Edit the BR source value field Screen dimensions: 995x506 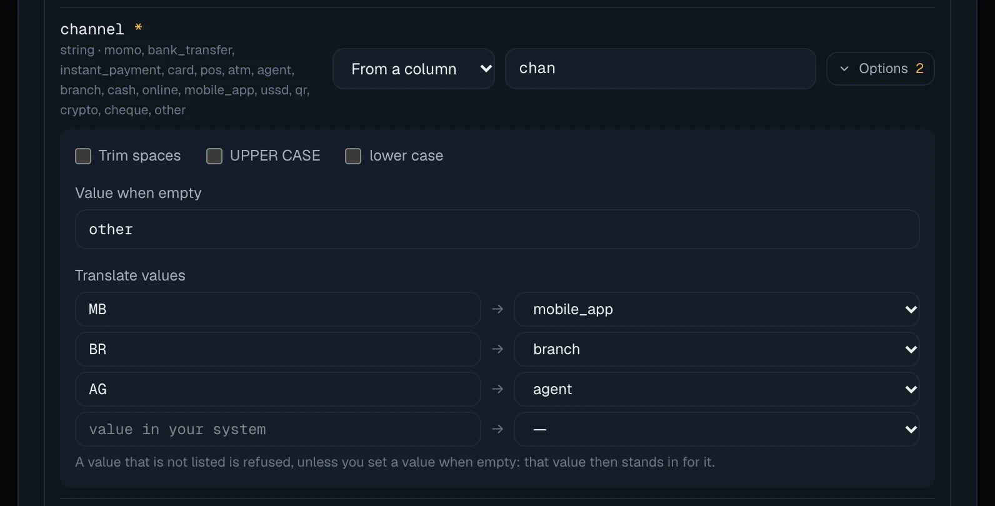[x=278, y=349]
